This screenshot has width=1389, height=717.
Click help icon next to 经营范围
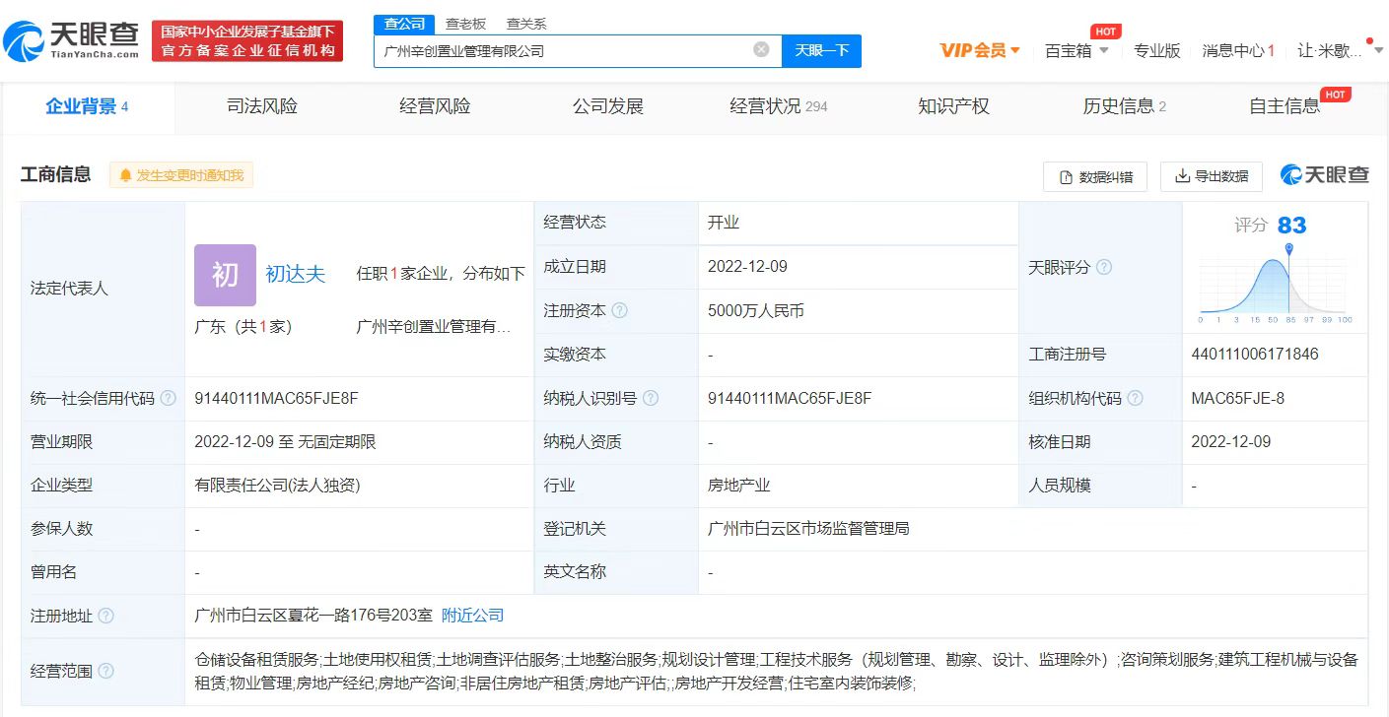click(x=106, y=671)
